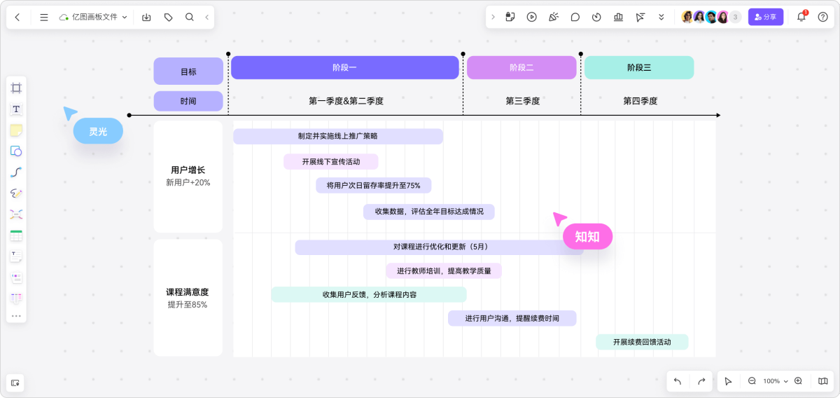This screenshot has height=398, width=840.
Task: Open the timer tool
Action: (x=596, y=17)
